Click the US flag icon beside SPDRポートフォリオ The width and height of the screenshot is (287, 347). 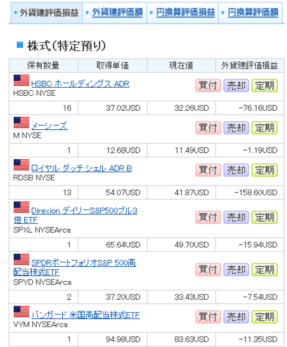[x=21, y=259]
